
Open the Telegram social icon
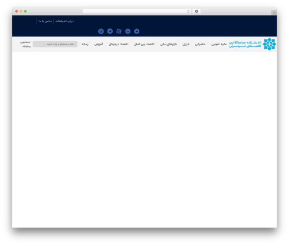pyautogui.click(x=110, y=31)
